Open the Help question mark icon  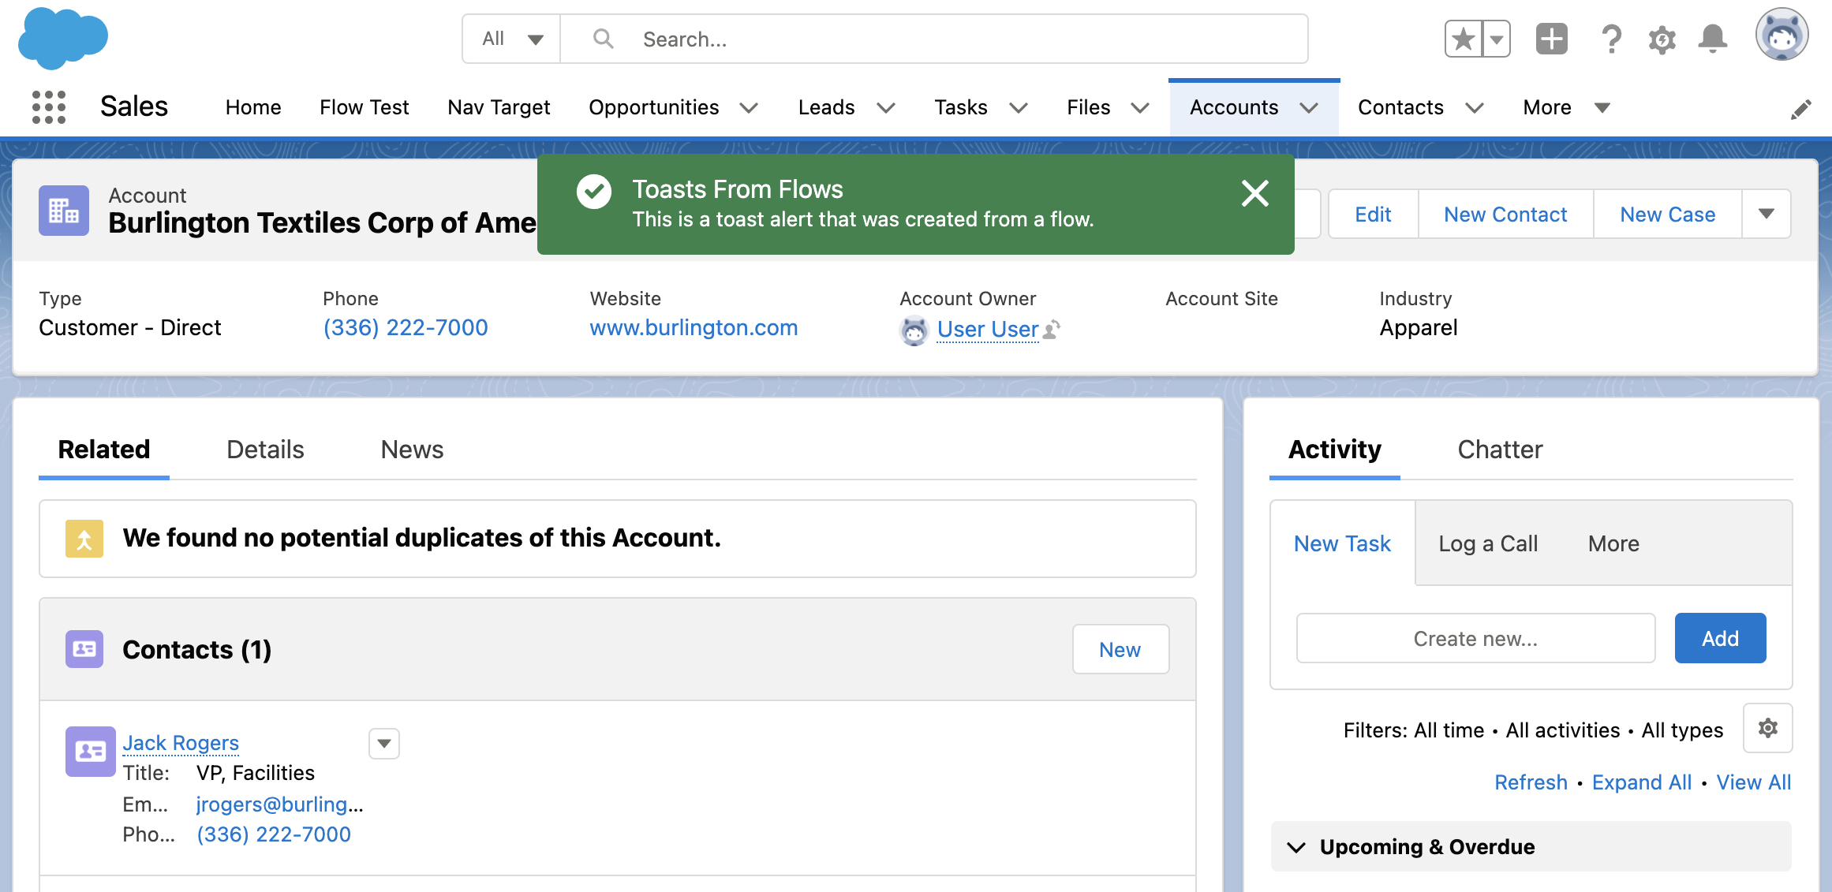tap(1611, 39)
